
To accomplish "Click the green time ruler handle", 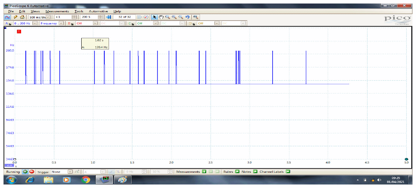I will tap(406, 159).
